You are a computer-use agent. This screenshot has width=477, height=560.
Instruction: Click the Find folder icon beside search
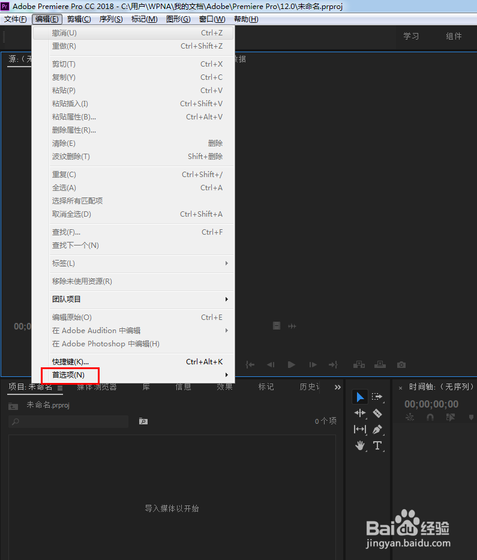(143, 421)
